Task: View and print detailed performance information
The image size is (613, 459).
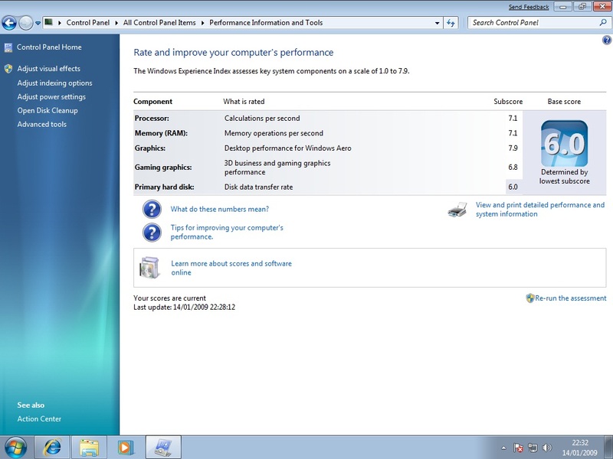Action: 540,210
